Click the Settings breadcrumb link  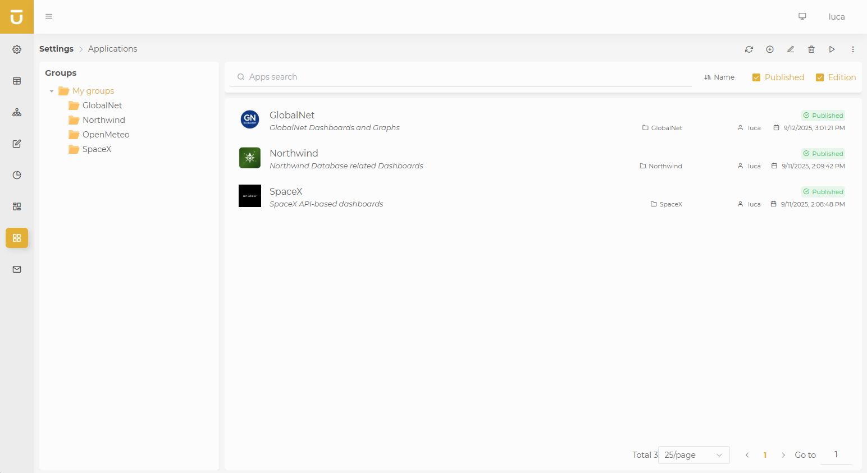pos(56,49)
